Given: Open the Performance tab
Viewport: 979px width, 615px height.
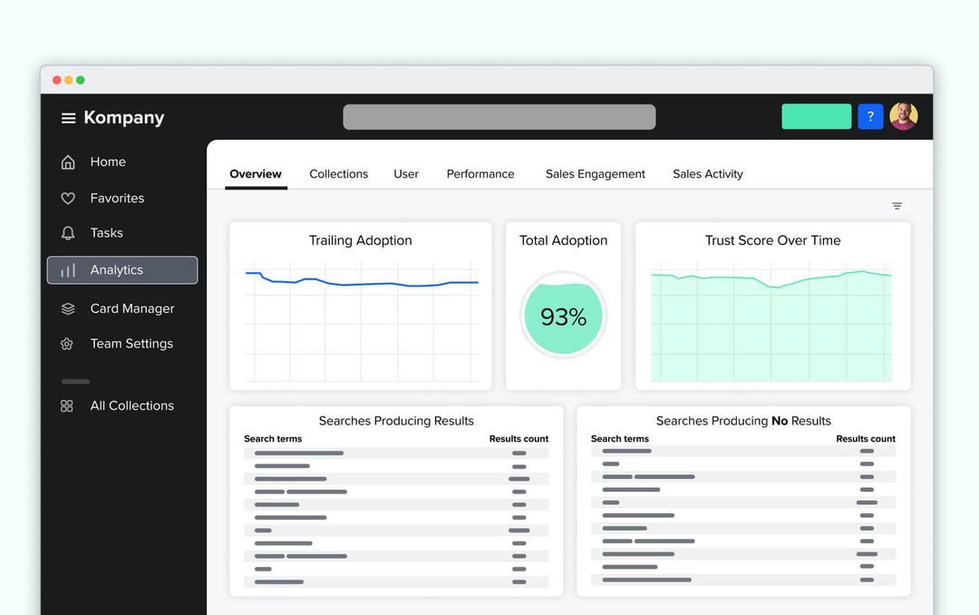Looking at the screenshot, I should tap(480, 174).
